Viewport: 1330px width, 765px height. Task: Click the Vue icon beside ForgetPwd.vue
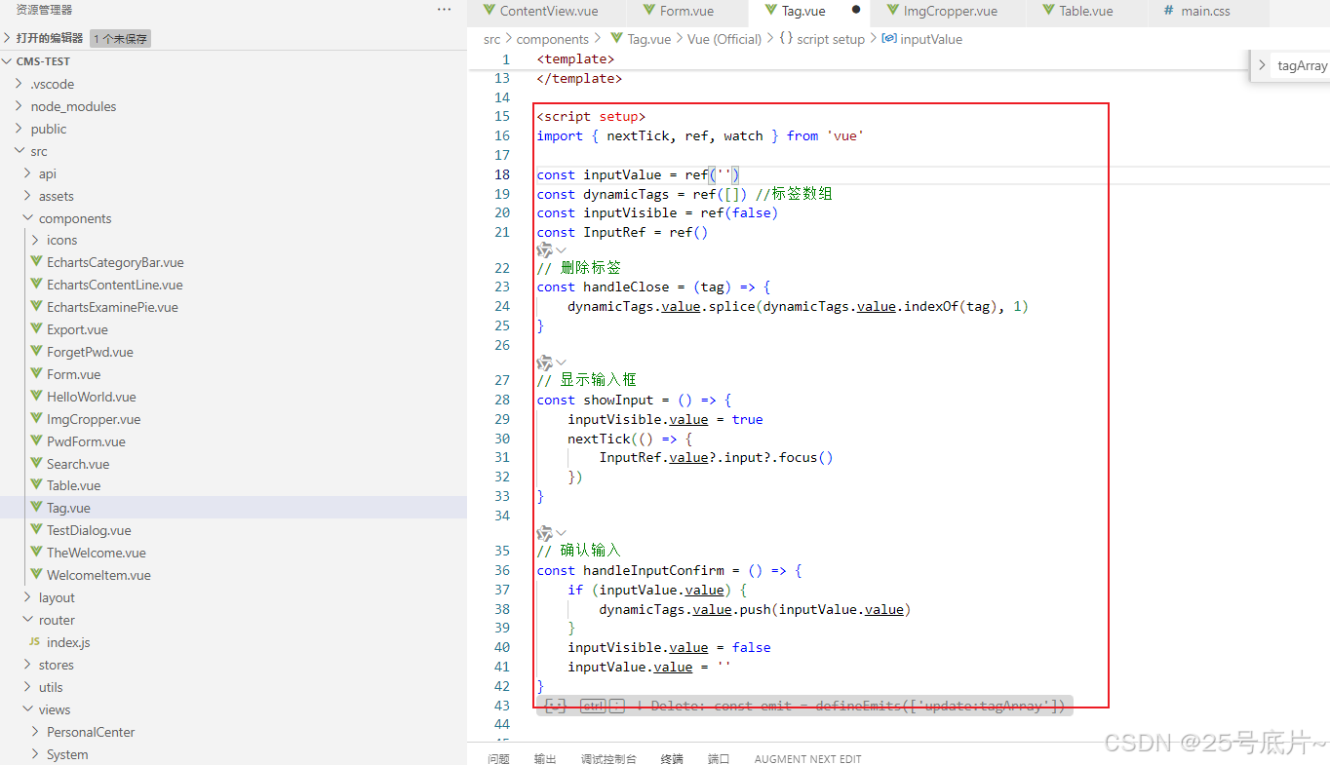pyautogui.click(x=37, y=352)
